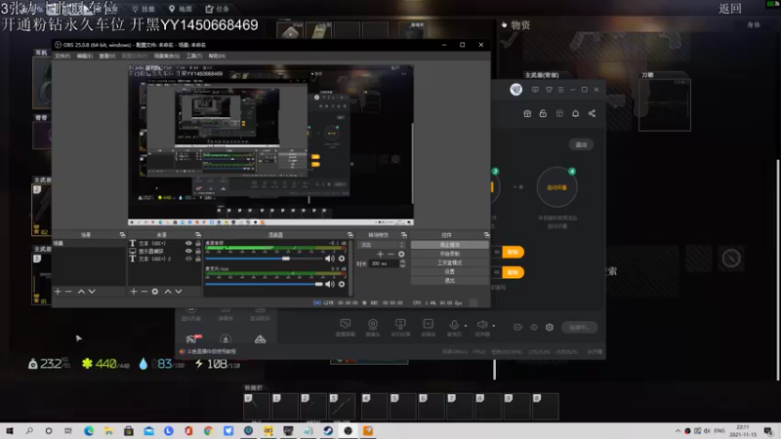Add a scene transition with plus icon
The image size is (781, 439).
(x=380, y=255)
